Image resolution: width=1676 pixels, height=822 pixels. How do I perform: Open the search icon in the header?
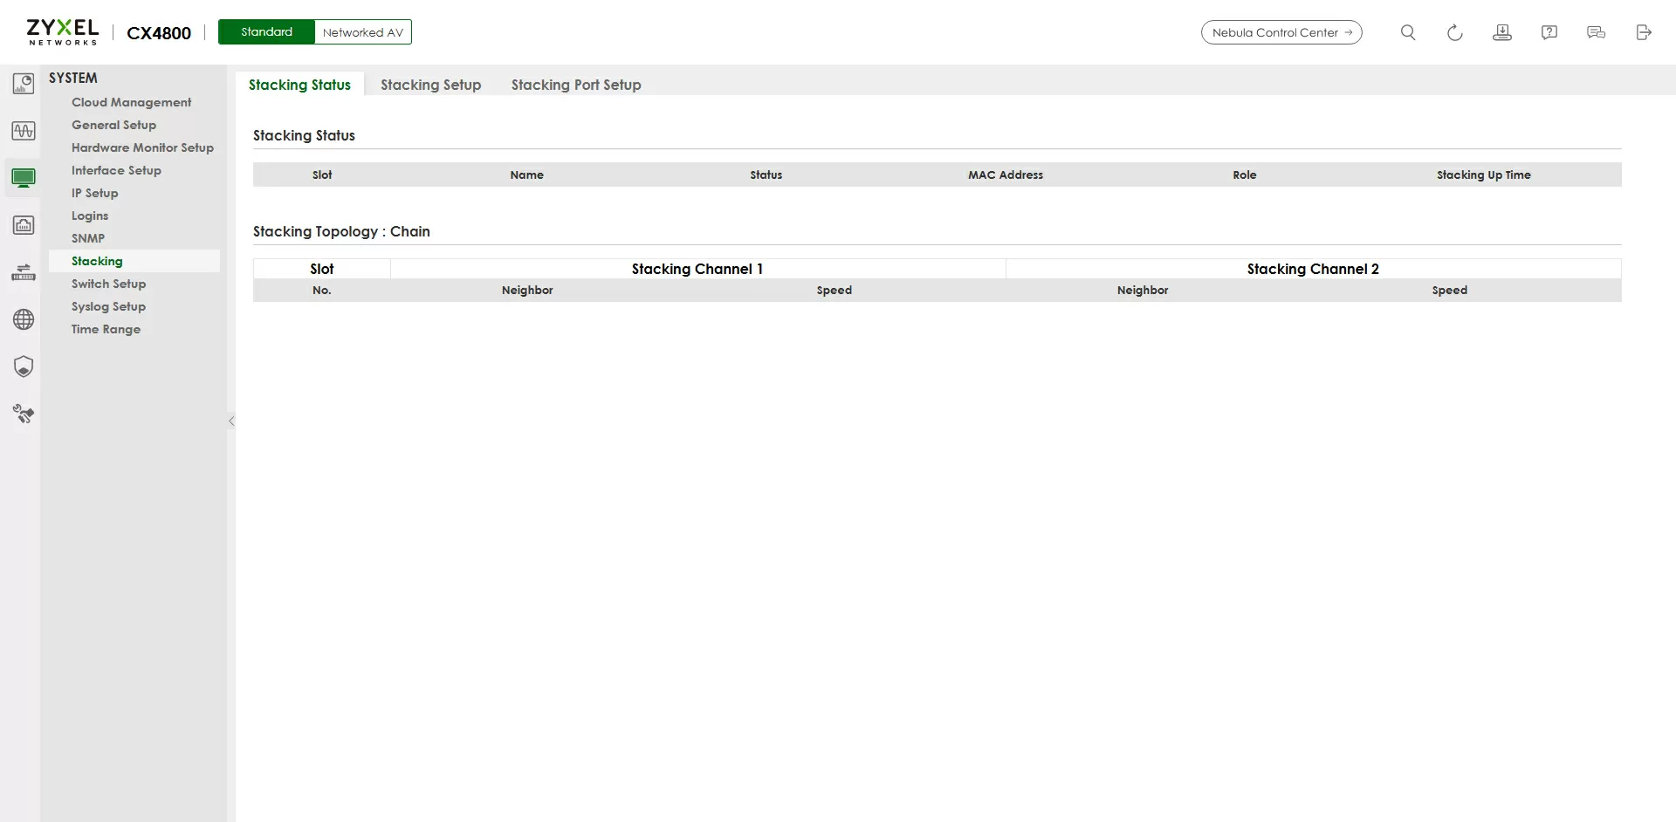click(1407, 32)
